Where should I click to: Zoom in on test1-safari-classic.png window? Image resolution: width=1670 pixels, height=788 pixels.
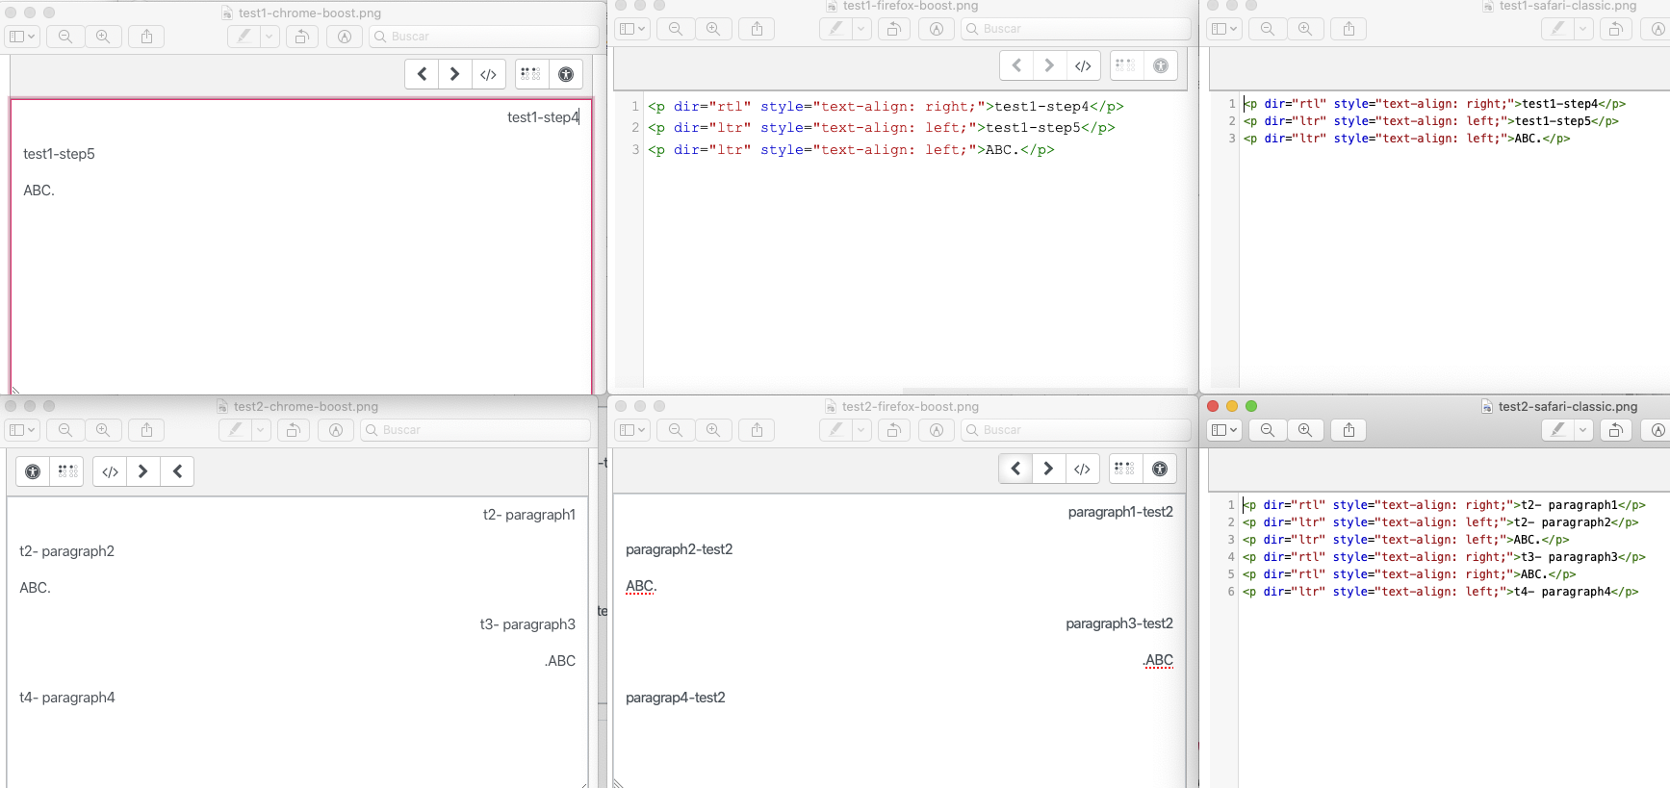point(1305,29)
